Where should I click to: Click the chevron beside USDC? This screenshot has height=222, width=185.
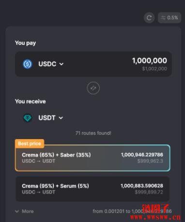(62, 64)
